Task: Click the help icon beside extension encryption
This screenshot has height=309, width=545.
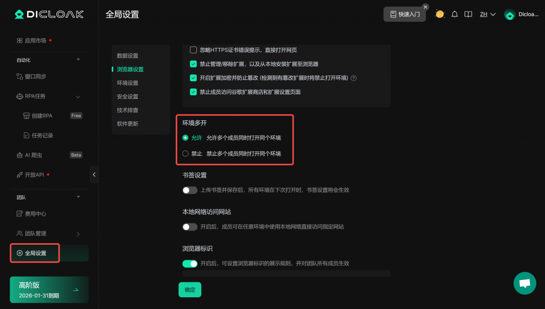Action: pyautogui.click(x=353, y=78)
